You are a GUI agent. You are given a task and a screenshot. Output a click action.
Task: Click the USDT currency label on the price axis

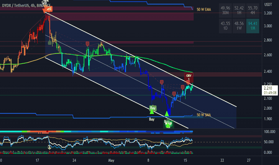pos(268,4)
